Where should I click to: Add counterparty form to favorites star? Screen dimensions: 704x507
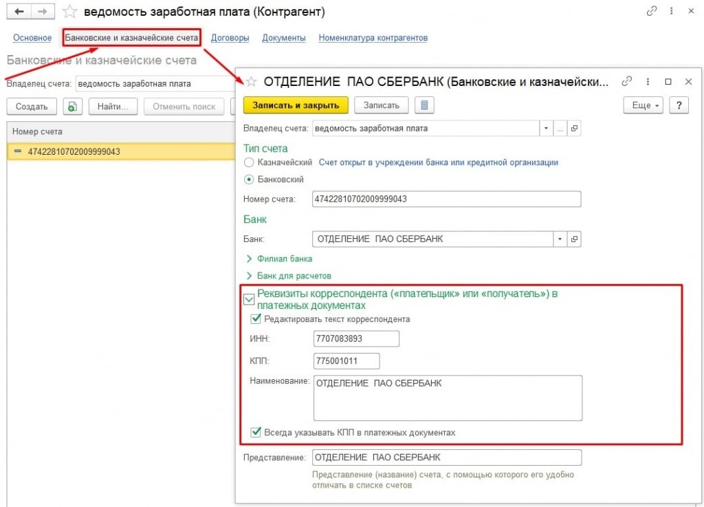click(69, 12)
